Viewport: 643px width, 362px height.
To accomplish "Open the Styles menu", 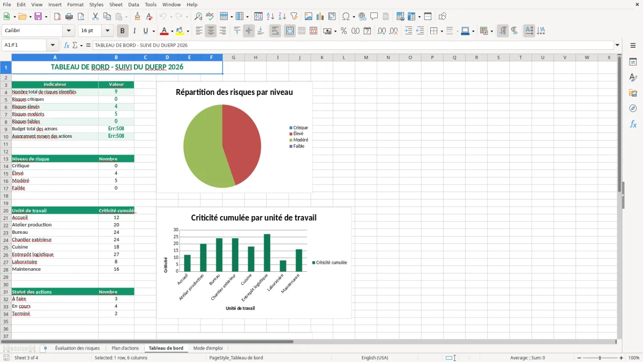I will coord(96,4).
